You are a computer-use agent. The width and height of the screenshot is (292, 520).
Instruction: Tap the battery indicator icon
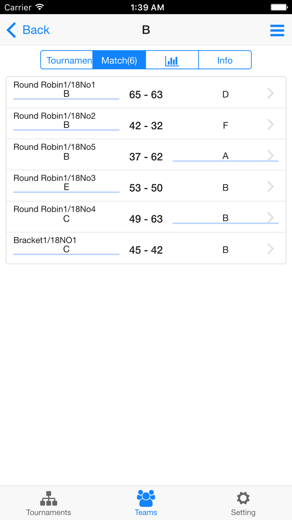point(279,7)
